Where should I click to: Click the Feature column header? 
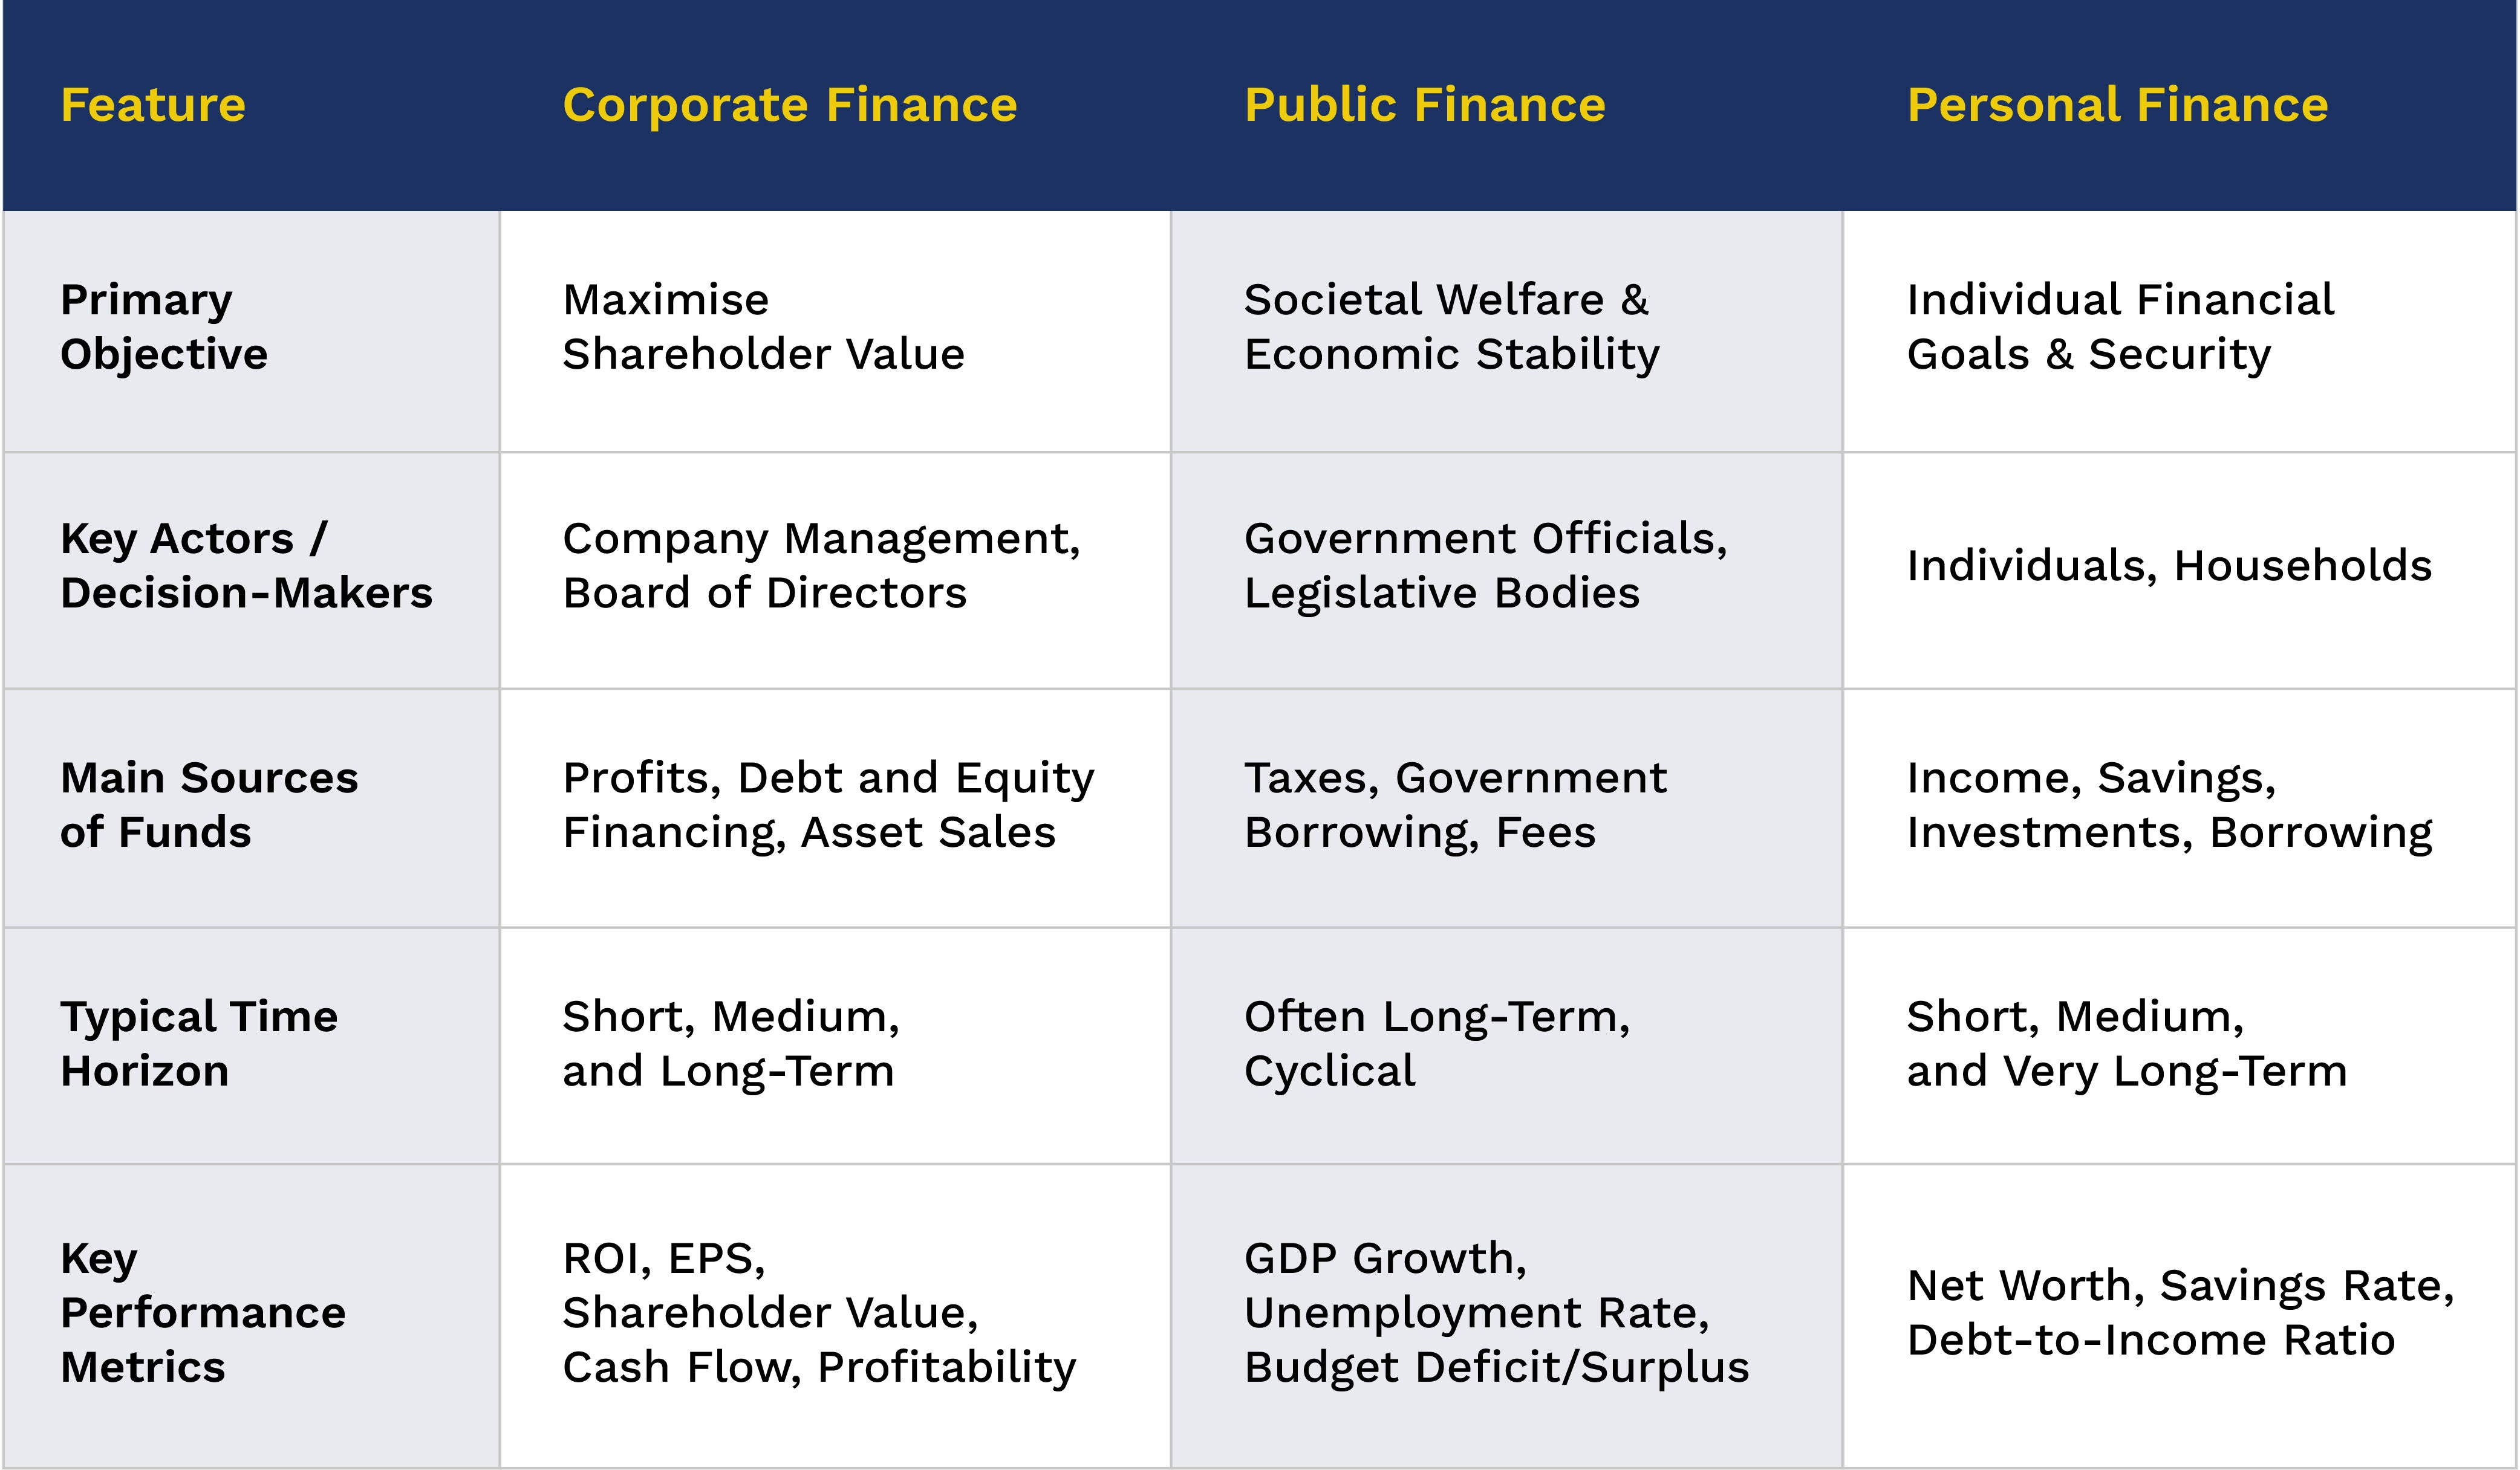(x=153, y=105)
